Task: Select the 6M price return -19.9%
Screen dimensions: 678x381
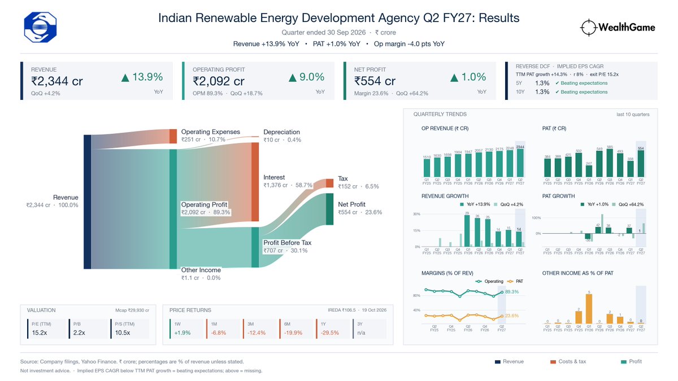Action: click(x=295, y=329)
